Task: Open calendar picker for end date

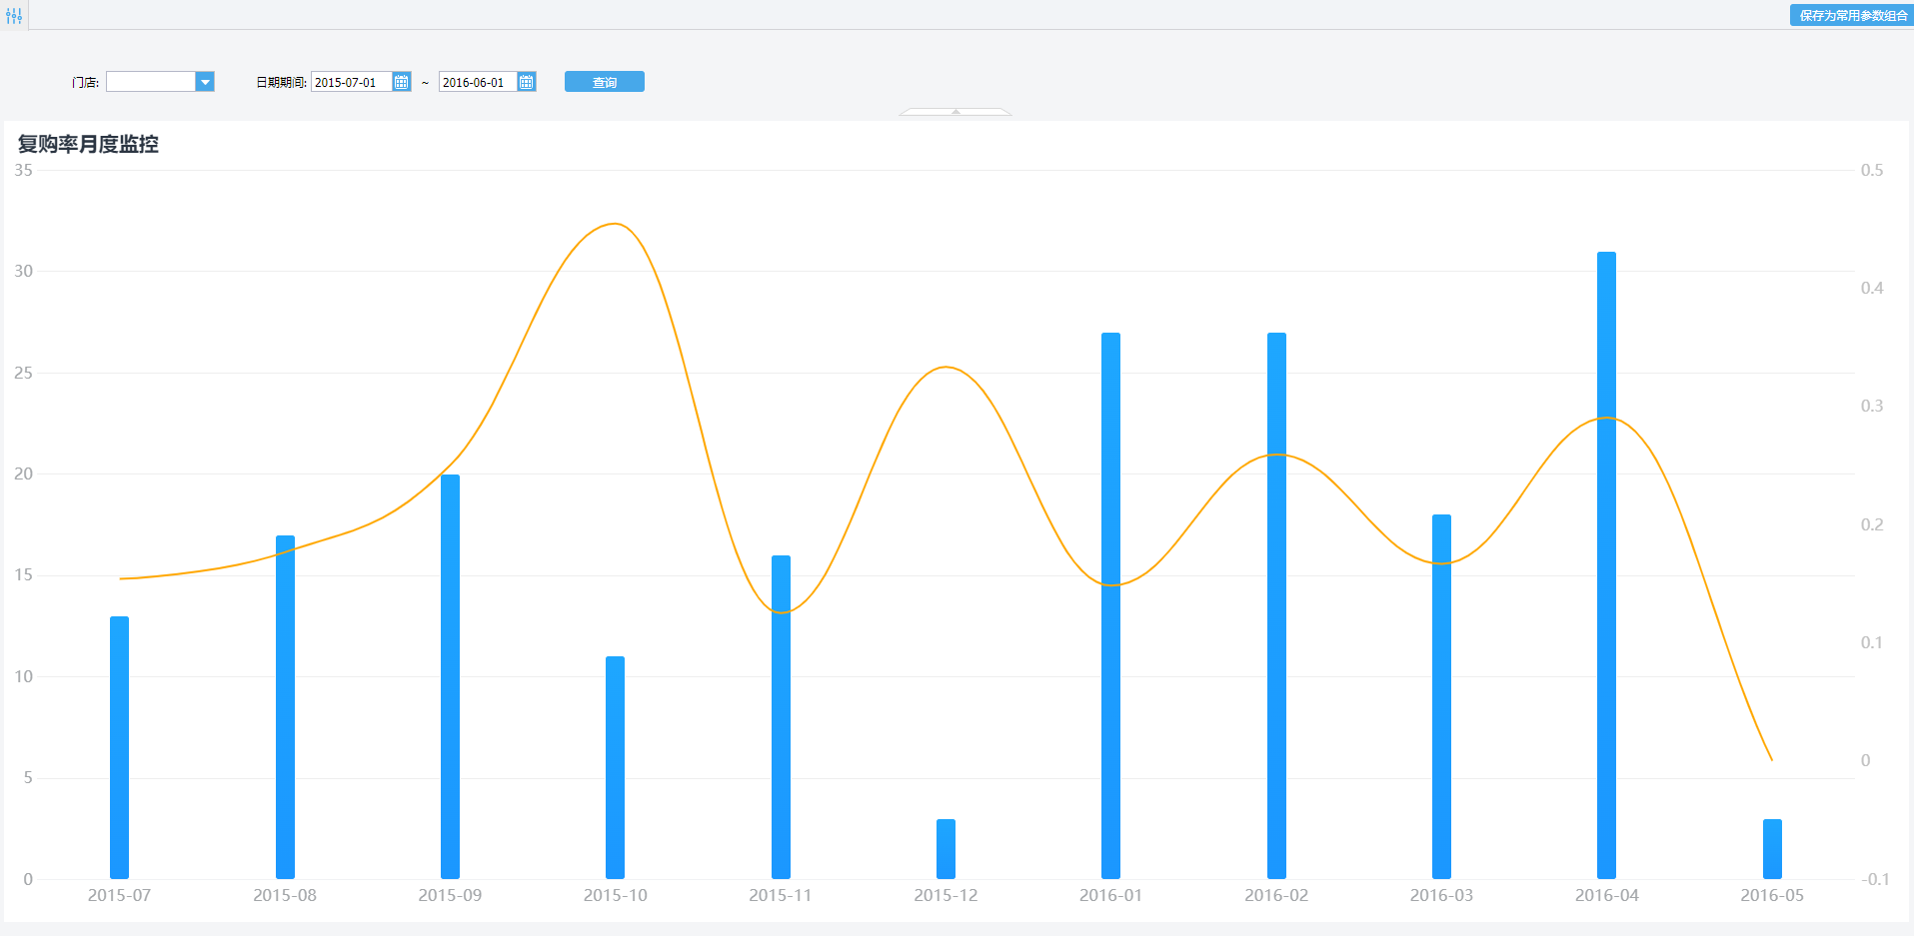Action: pyautogui.click(x=527, y=82)
